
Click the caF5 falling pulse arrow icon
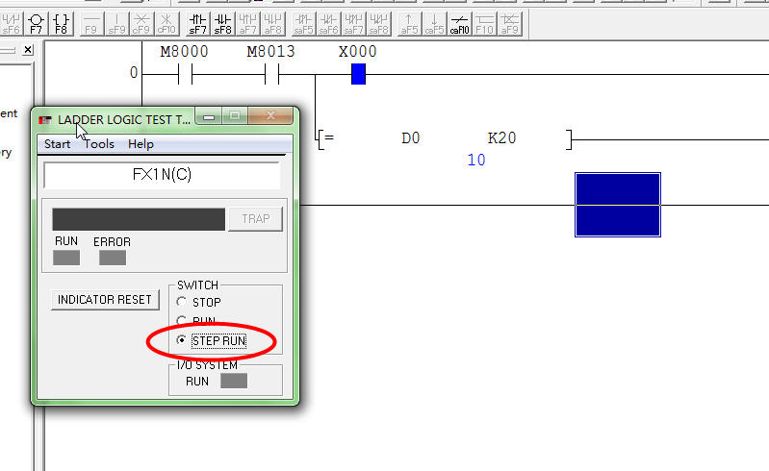point(434,22)
